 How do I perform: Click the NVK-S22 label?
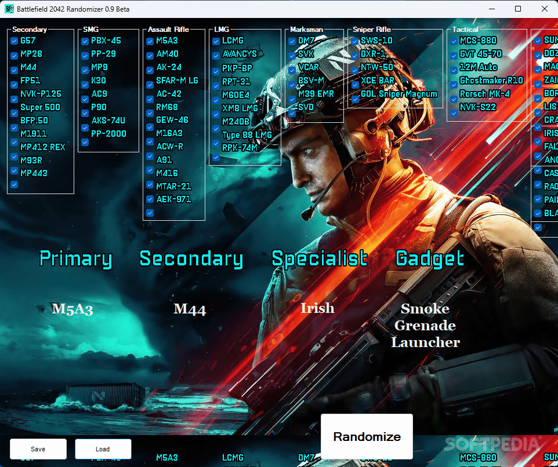(x=477, y=107)
